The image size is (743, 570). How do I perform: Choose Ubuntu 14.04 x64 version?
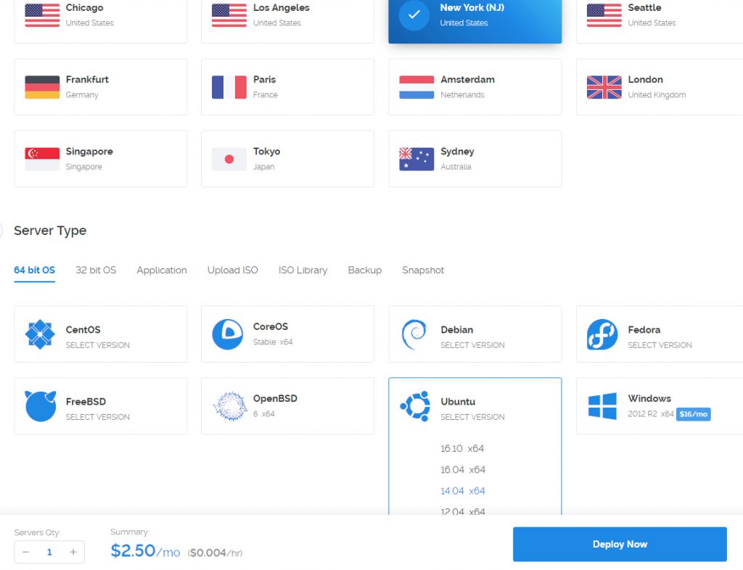pyautogui.click(x=463, y=491)
